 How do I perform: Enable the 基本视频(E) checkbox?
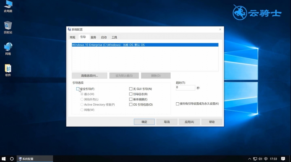(131, 99)
